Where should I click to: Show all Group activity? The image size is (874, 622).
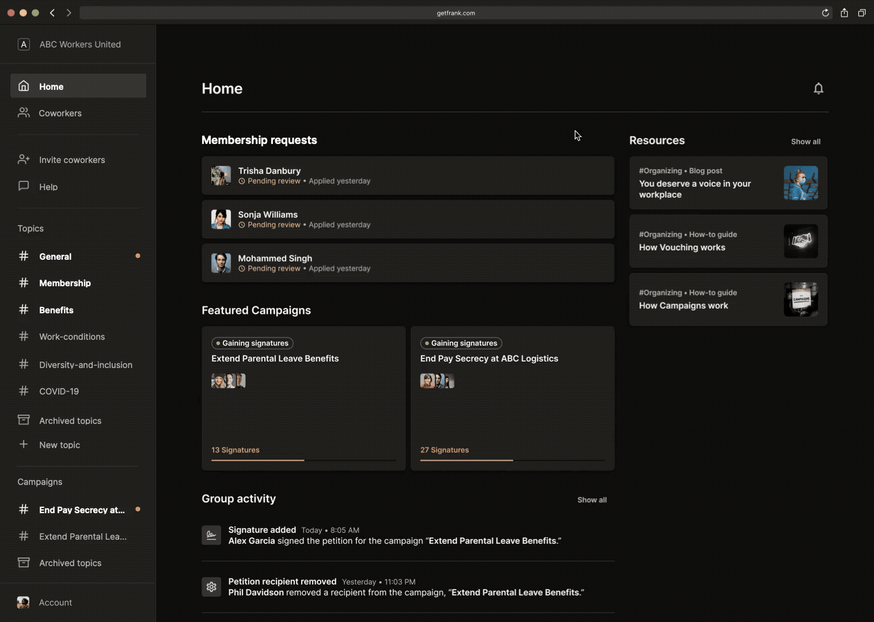tap(592, 499)
